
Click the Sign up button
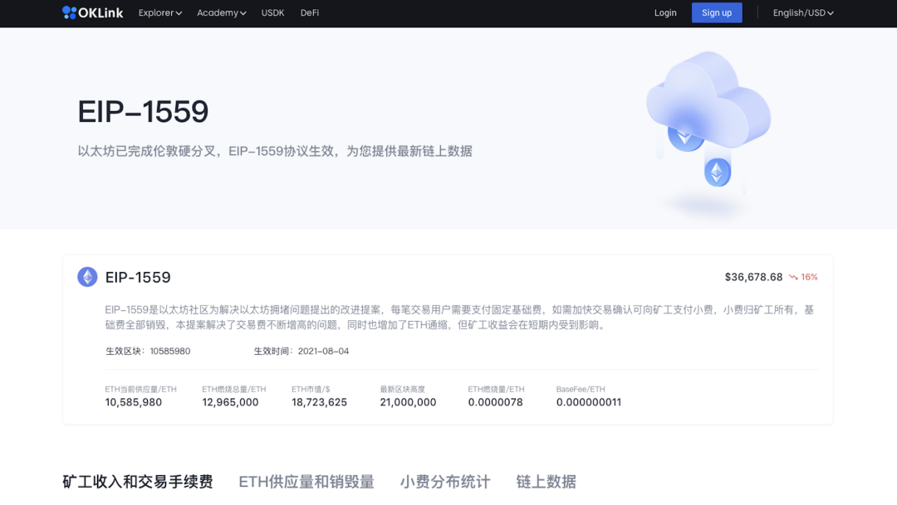pyautogui.click(x=717, y=12)
